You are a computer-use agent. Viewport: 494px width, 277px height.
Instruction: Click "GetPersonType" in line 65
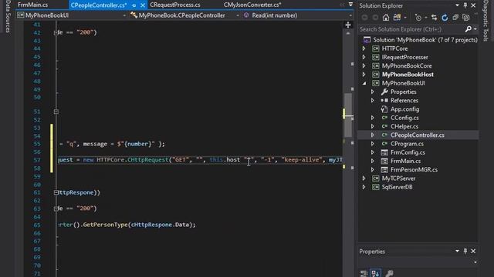(x=105, y=225)
